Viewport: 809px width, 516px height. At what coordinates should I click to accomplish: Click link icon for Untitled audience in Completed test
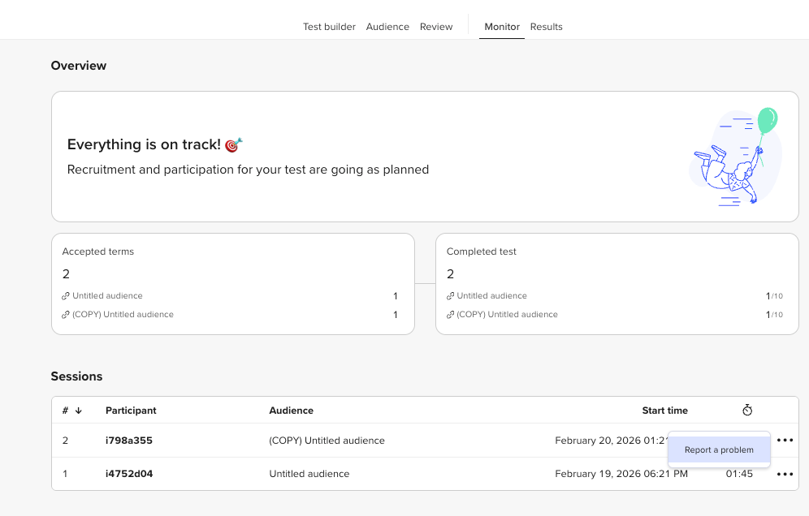(x=451, y=296)
